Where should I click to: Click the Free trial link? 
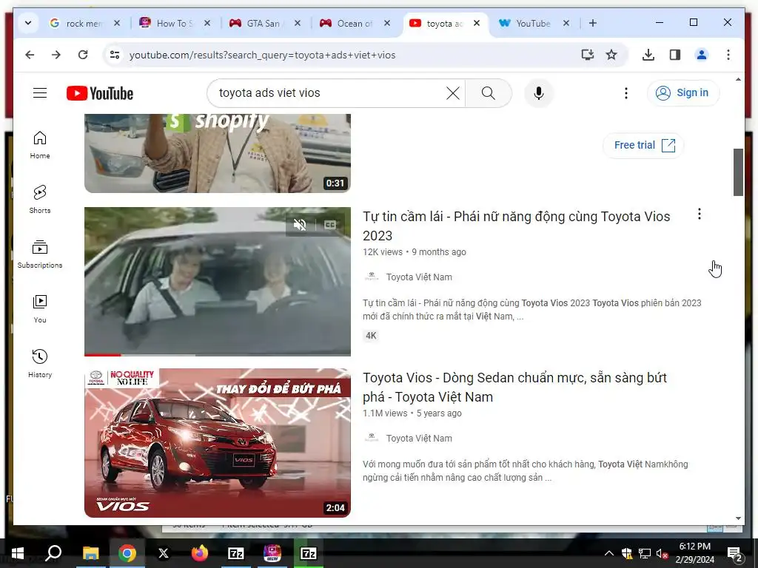tap(643, 146)
